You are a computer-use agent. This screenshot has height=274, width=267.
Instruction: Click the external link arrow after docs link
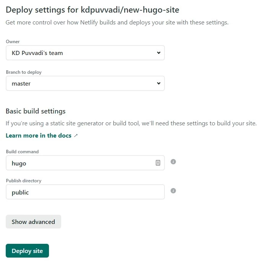click(x=76, y=136)
